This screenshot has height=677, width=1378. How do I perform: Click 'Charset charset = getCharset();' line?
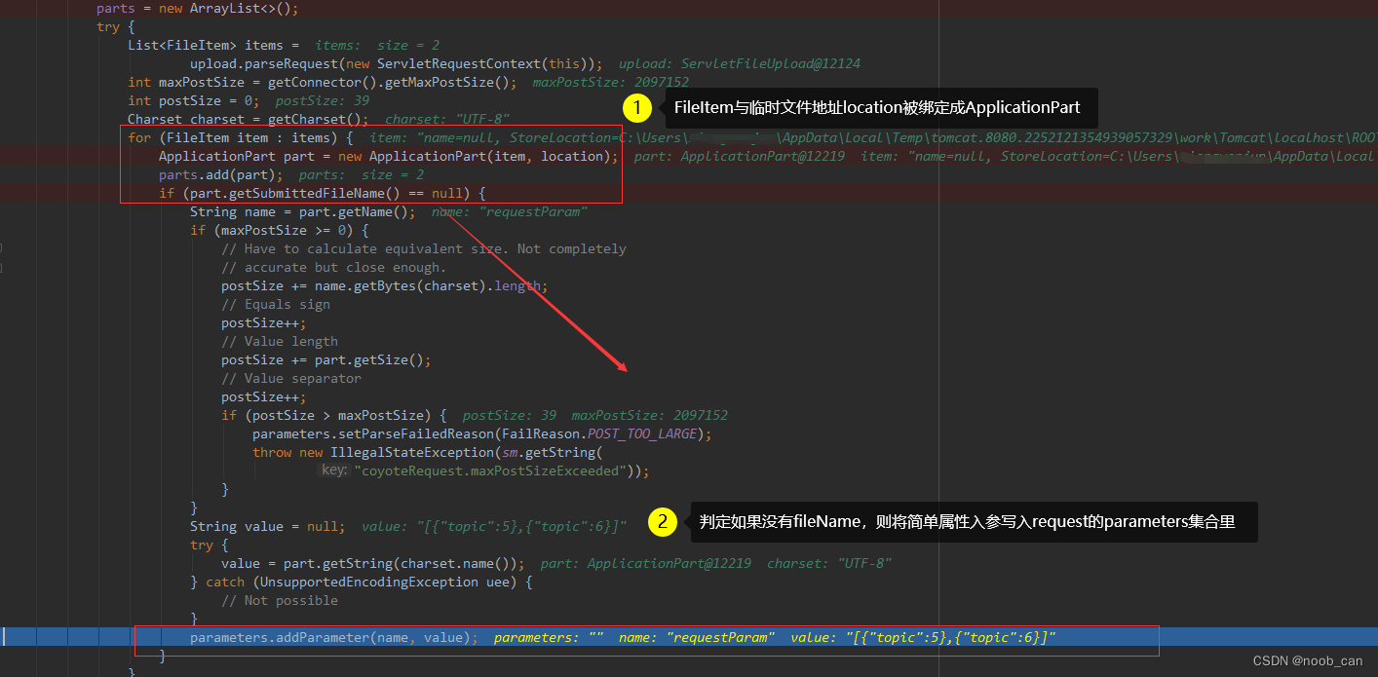coord(249,119)
